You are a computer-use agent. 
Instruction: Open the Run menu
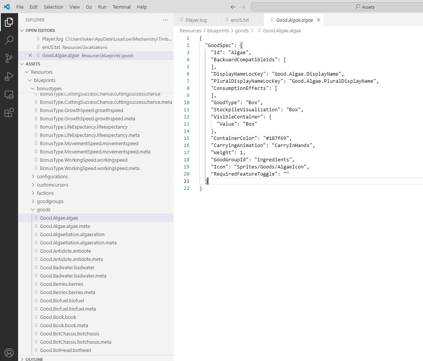click(x=102, y=7)
